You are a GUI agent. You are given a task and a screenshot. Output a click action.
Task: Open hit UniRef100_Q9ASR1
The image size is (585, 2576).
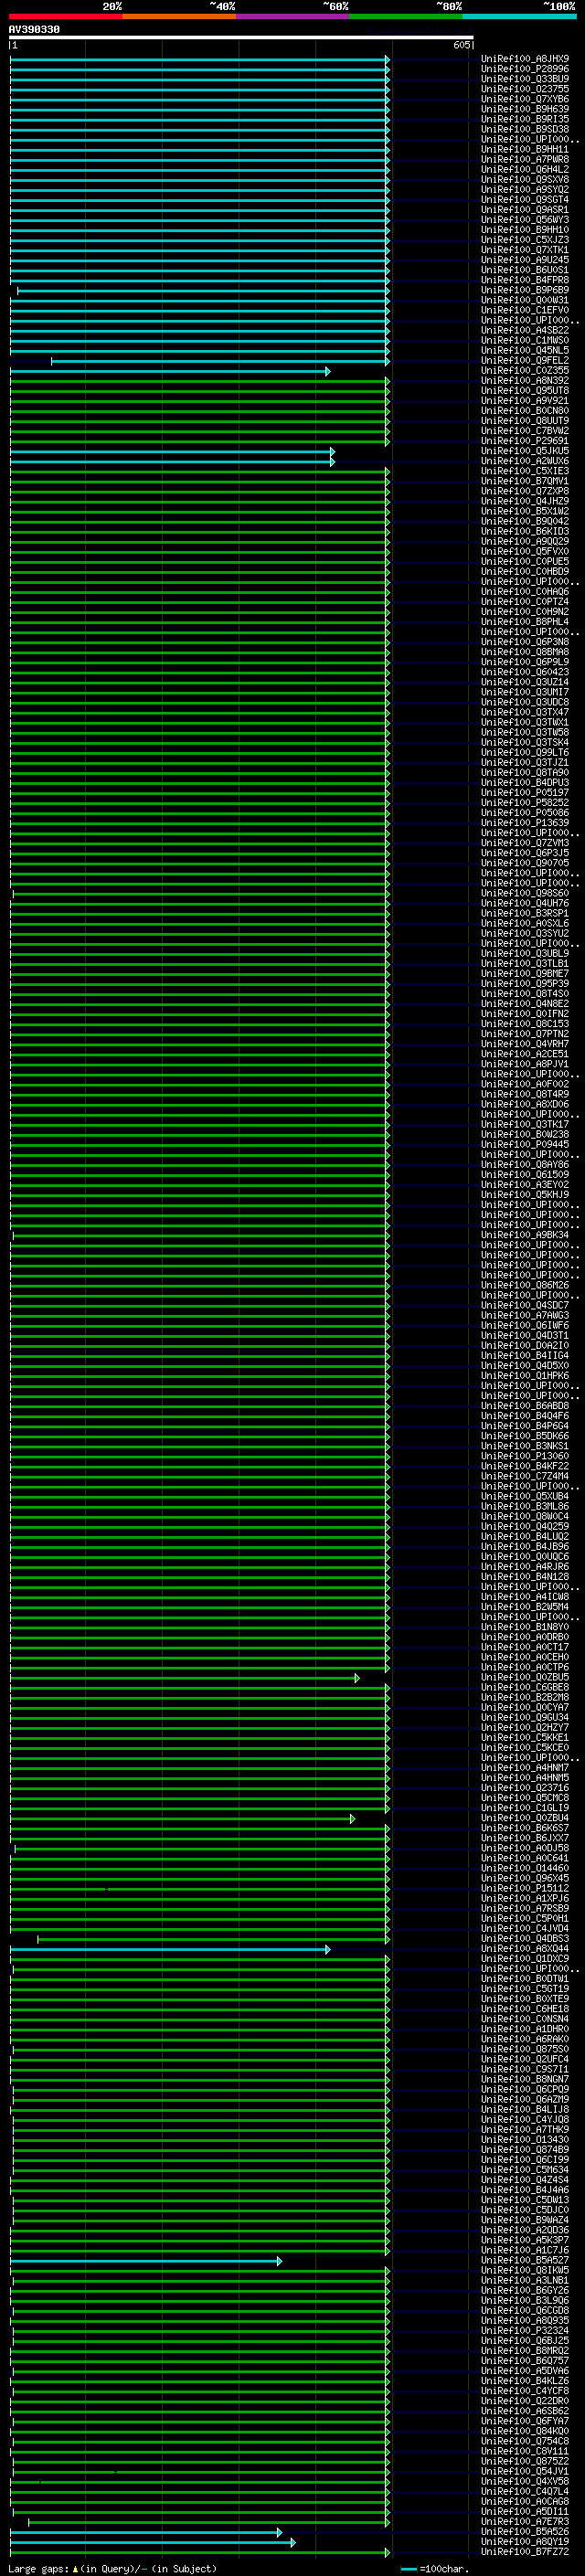525,209
